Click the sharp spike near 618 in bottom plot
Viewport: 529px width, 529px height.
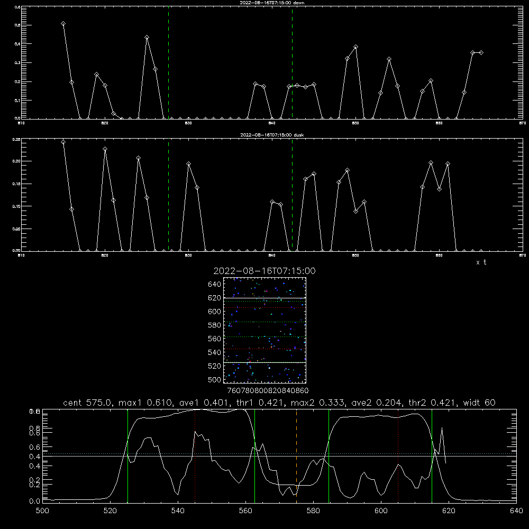click(442, 428)
